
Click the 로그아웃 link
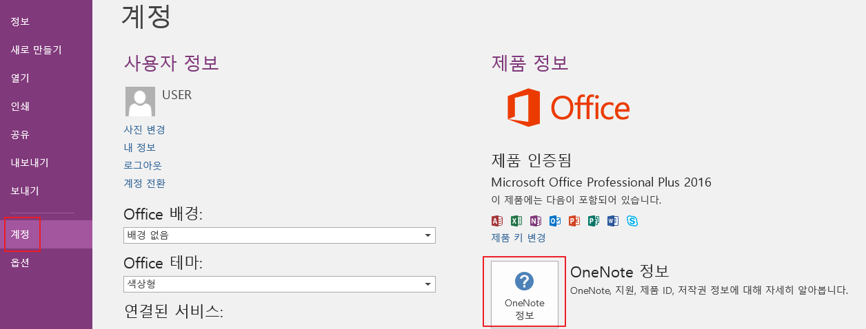coord(143,165)
